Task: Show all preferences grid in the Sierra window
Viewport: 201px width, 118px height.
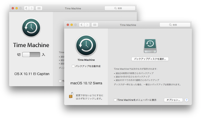Action: pyautogui.click(x=95, y=25)
